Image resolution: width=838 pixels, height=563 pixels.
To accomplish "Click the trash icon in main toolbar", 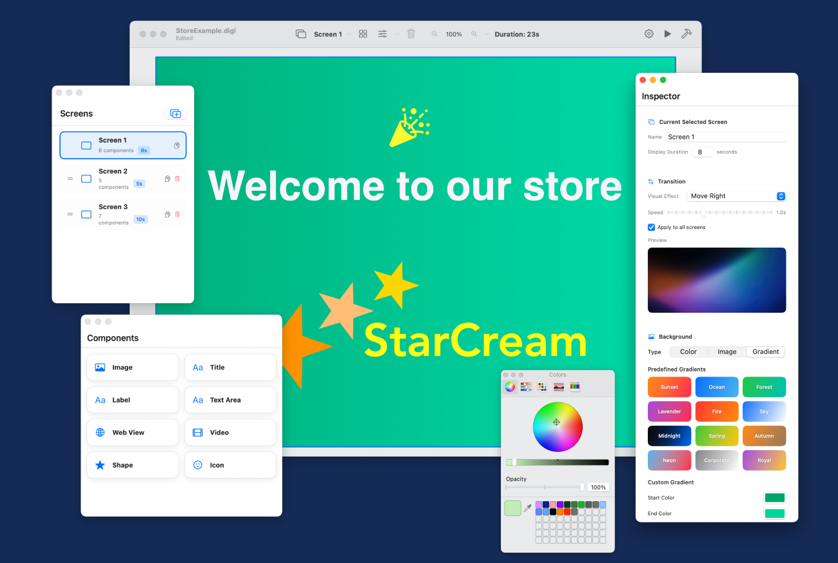I will (411, 34).
